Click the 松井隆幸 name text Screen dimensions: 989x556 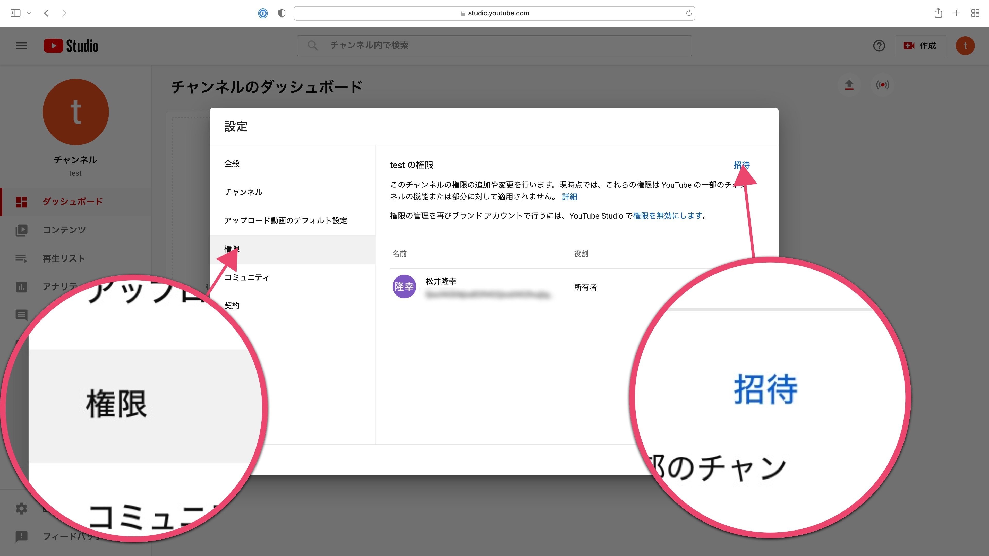(441, 281)
